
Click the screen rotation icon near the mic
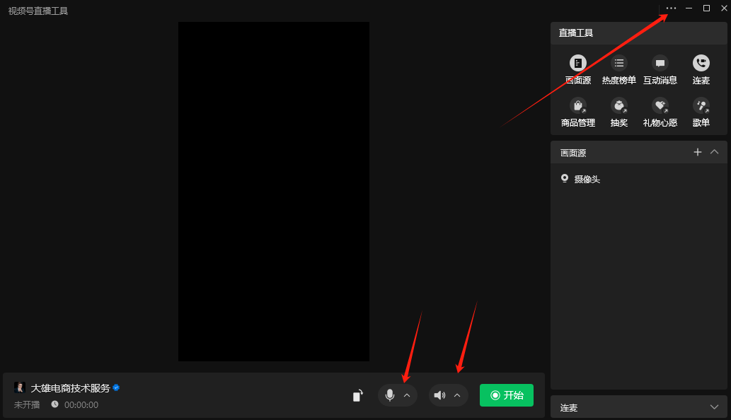pos(357,395)
